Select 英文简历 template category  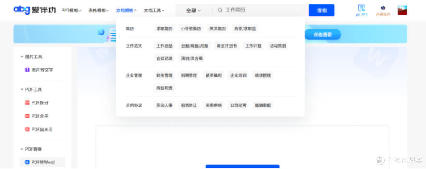click(218, 28)
